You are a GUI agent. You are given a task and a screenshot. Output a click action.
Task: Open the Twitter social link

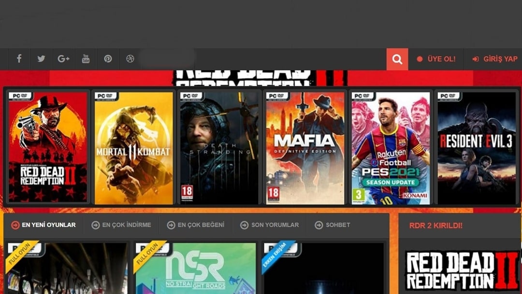[x=41, y=59]
